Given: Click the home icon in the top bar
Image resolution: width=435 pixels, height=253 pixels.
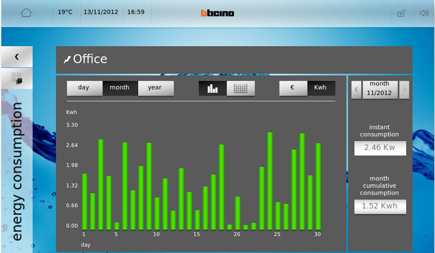Looking at the screenshot, I should 26,12.
